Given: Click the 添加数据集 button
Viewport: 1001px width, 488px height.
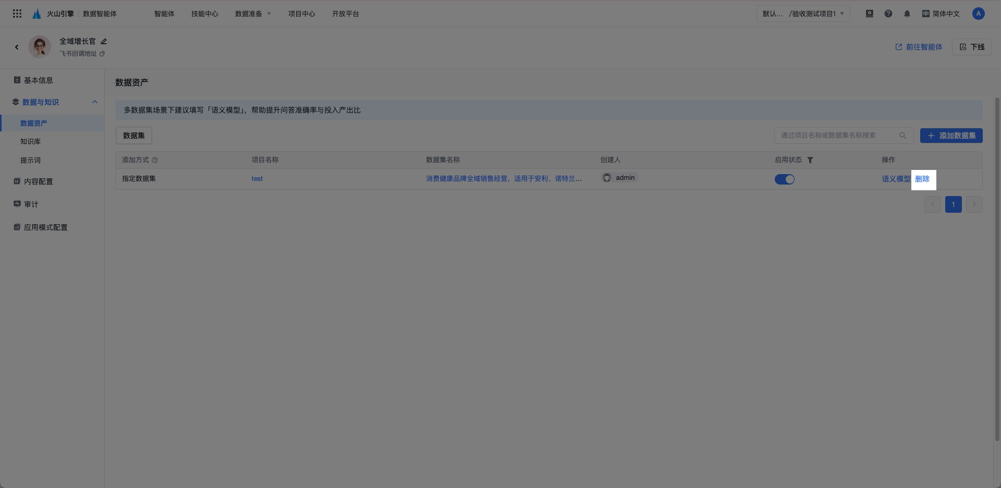Looking at the screenshot, I should click(951, 136).
